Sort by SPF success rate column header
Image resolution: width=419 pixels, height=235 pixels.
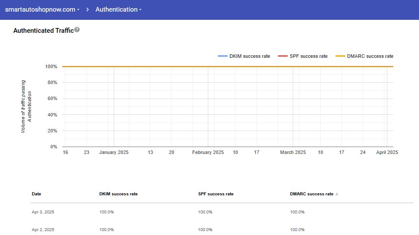(x=216, y=194)
